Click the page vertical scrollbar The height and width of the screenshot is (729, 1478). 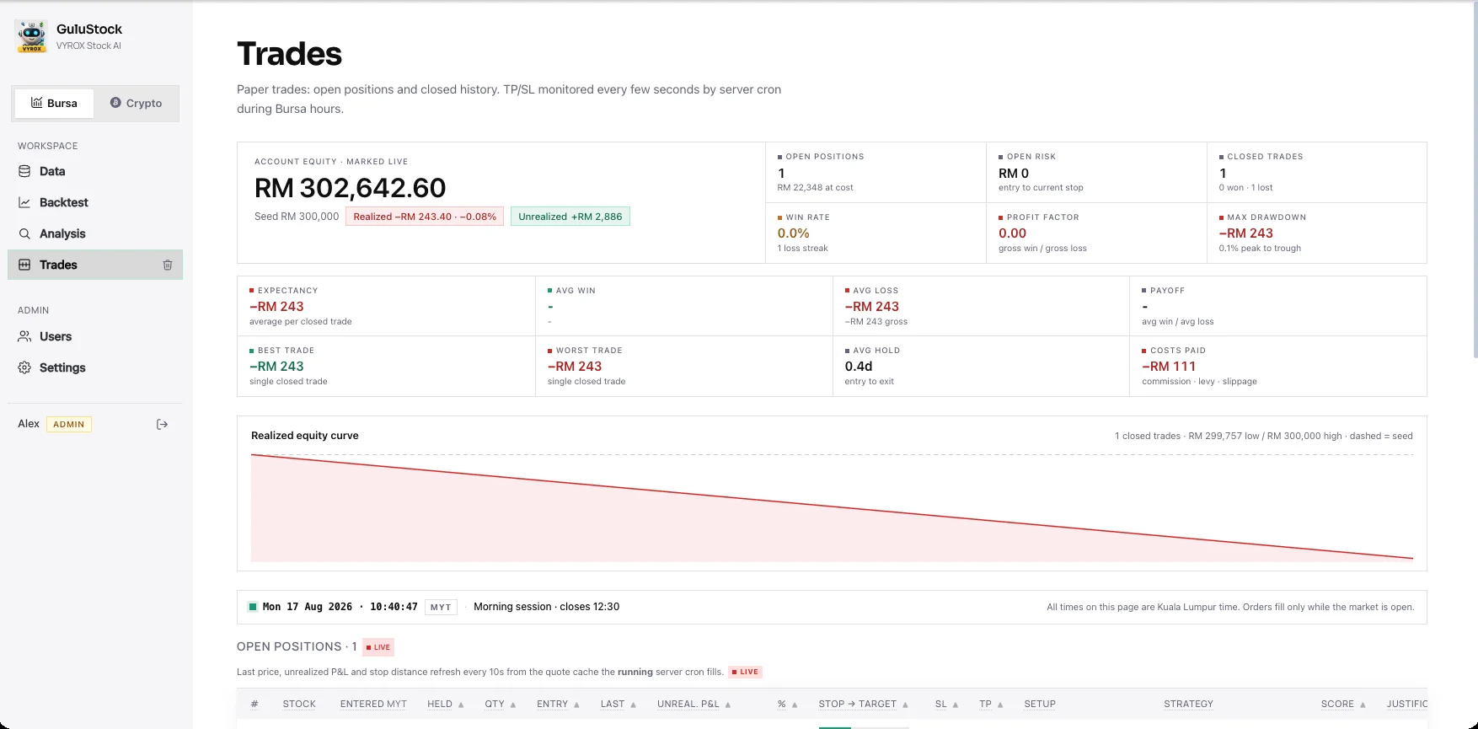(x=1474, y=181)
